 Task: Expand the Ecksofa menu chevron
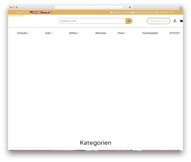tap(29, 33)
